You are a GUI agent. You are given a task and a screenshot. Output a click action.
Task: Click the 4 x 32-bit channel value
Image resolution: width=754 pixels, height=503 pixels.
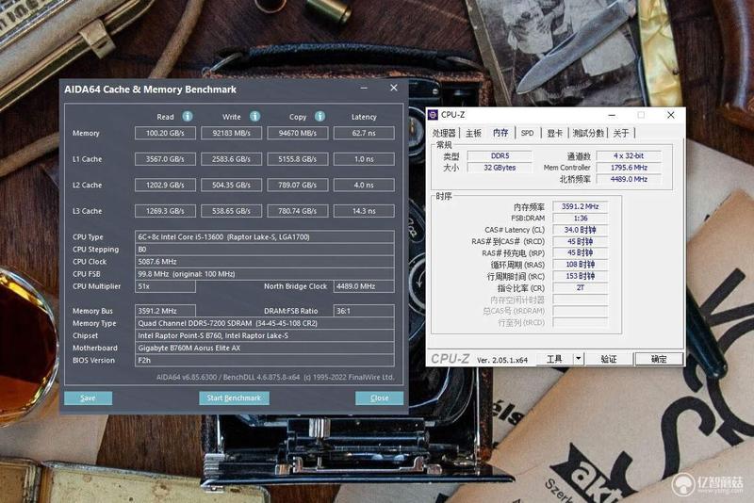[x=629, y=155]
